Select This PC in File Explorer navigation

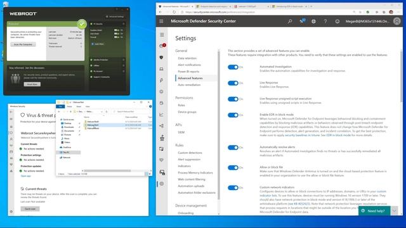pos(69,153)
